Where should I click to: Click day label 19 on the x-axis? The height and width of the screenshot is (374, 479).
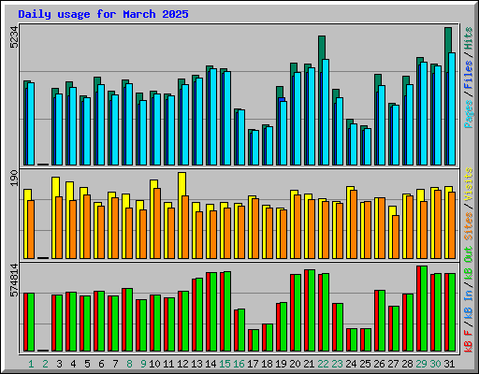click(x=281, y=364)
